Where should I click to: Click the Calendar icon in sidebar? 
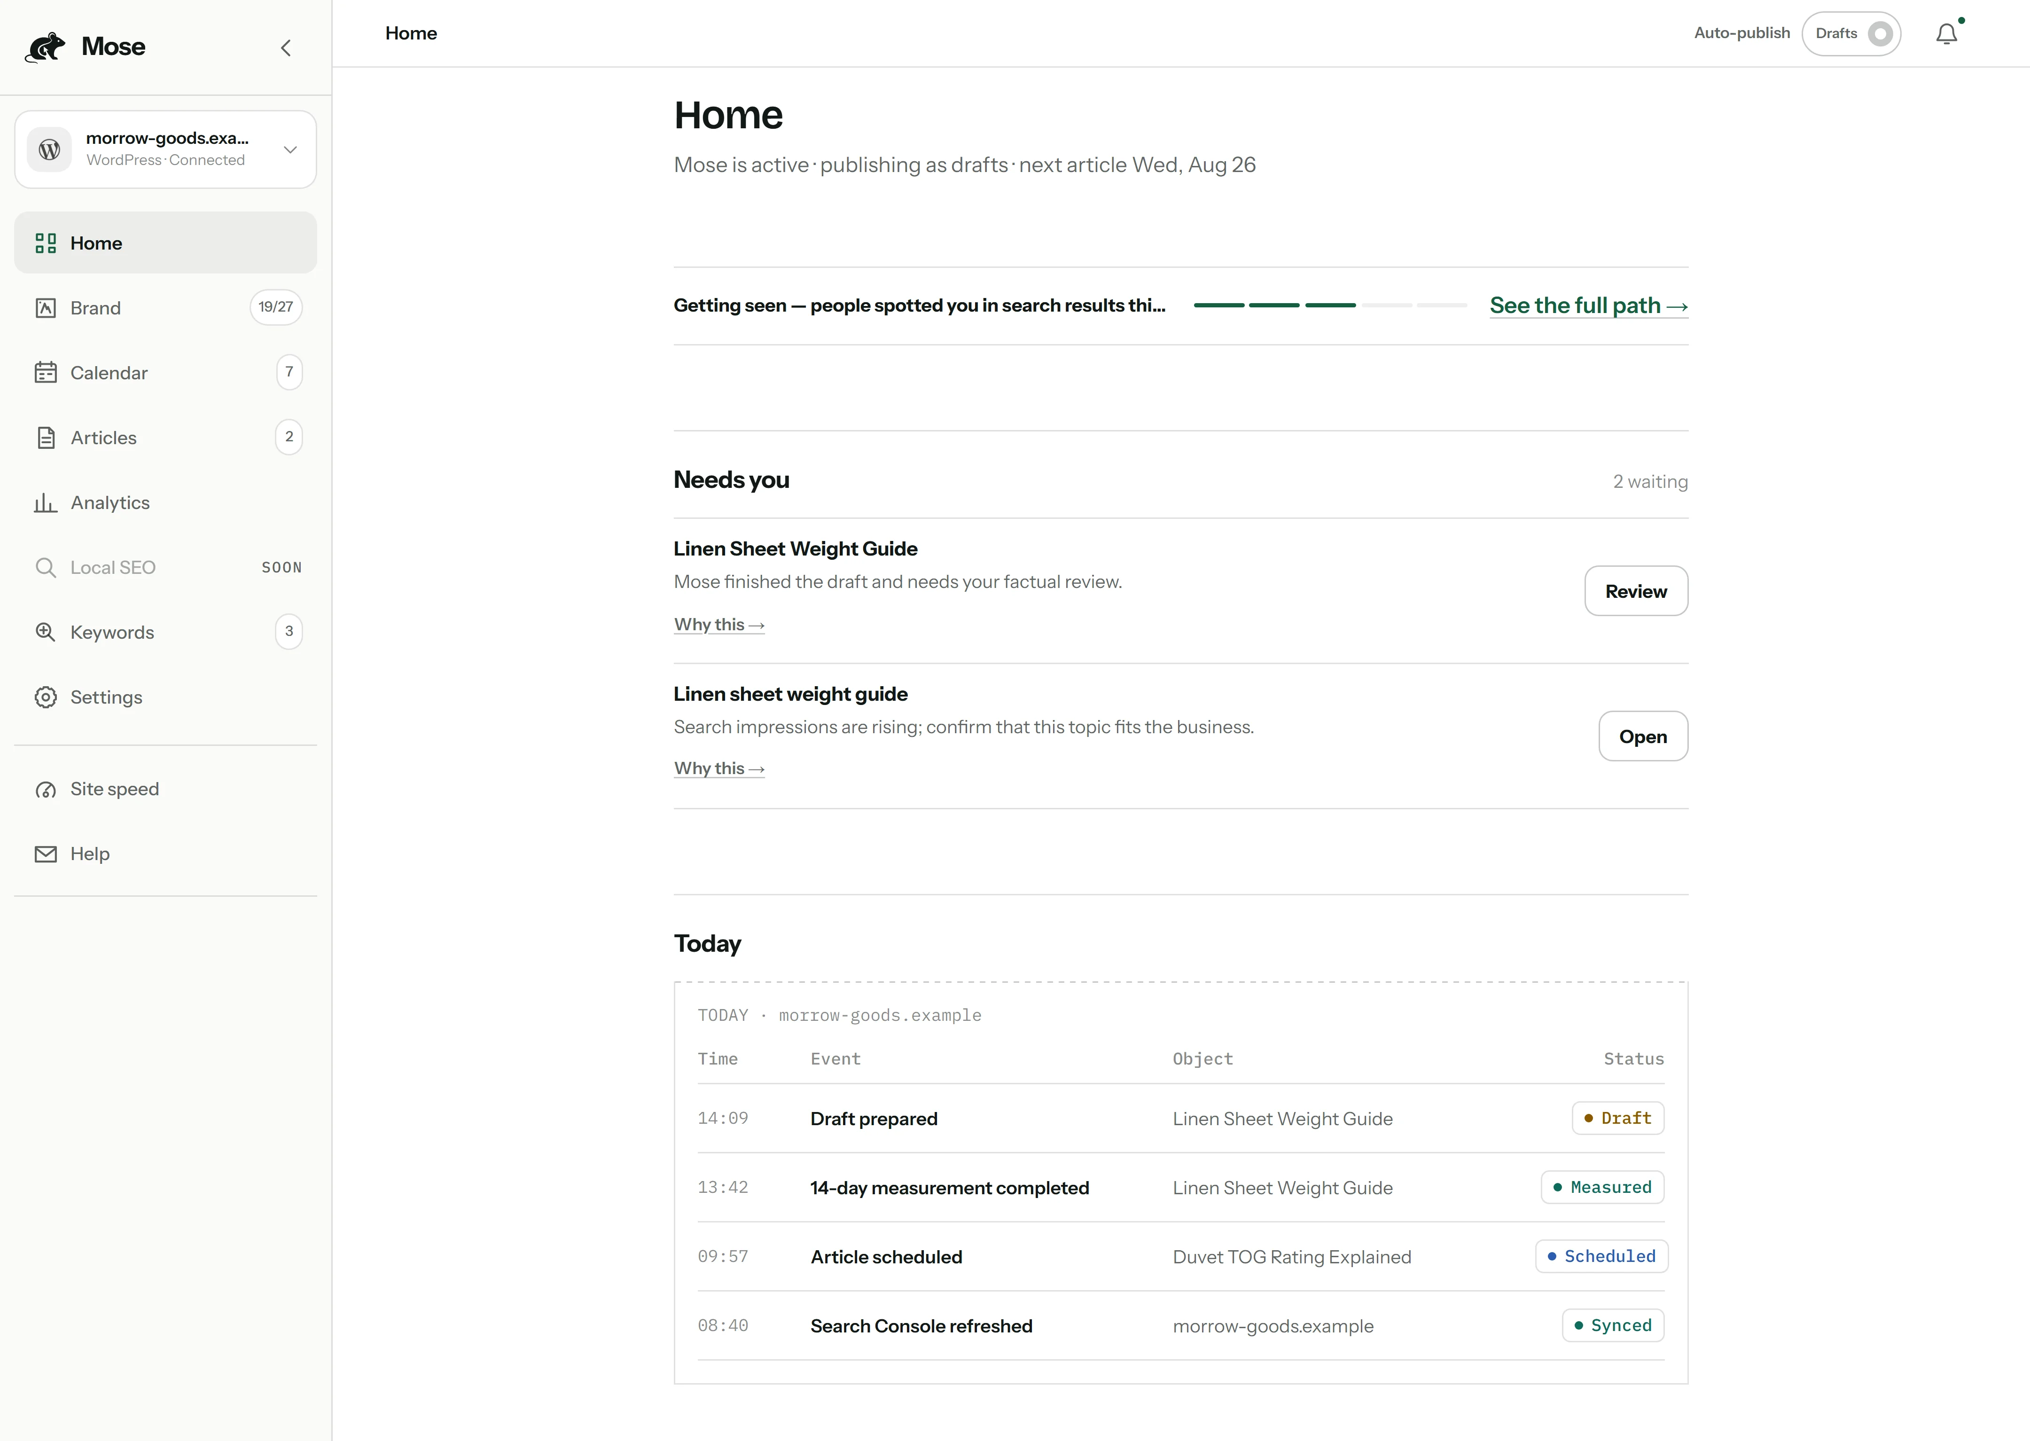46,373
